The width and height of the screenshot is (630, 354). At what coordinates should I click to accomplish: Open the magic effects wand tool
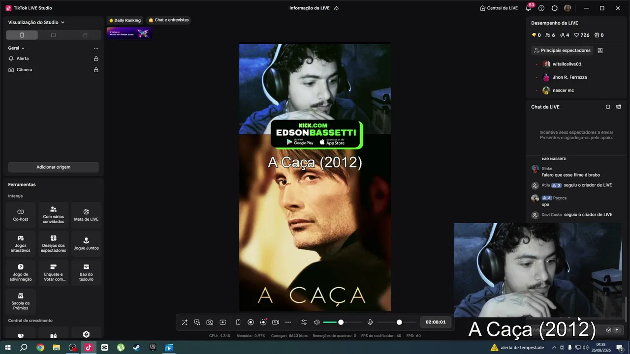pos(185,322)
